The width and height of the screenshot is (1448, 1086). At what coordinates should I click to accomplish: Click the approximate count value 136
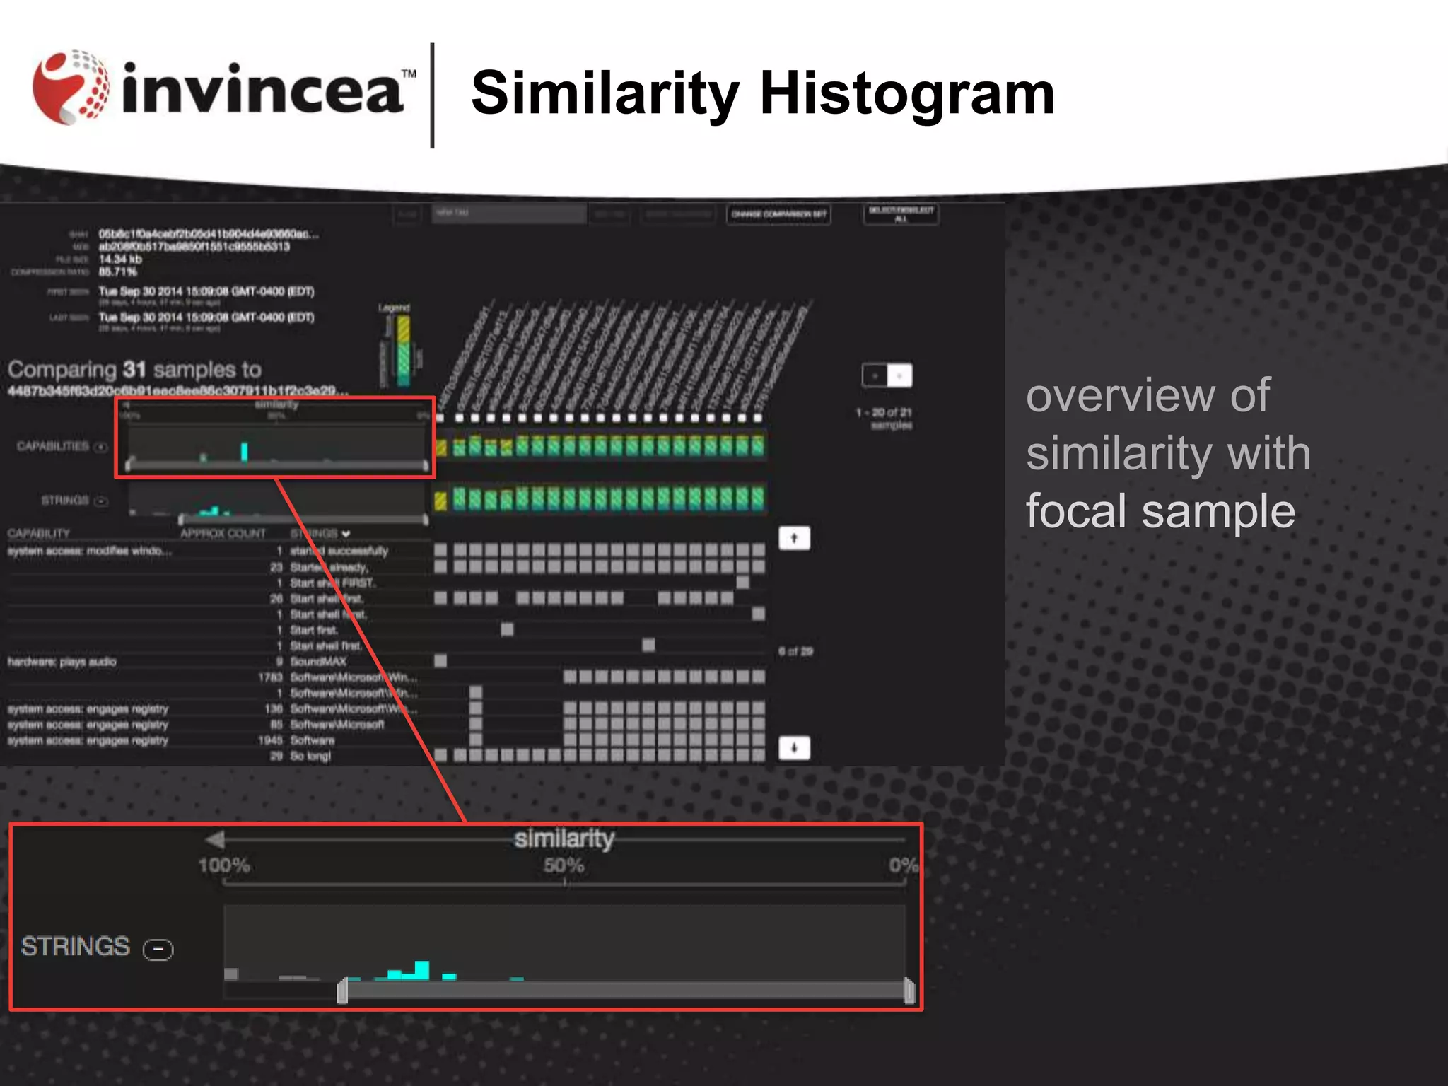tap(274, 708)
